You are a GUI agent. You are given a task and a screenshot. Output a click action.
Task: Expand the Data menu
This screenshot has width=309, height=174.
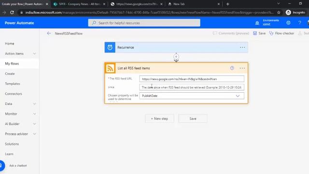click(34, 103)
